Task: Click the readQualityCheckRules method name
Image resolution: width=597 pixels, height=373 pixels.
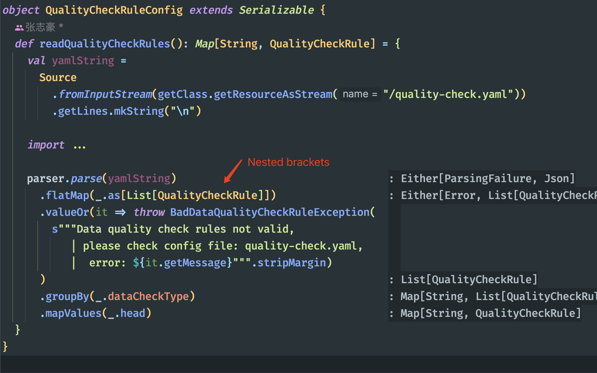Action: point(105,44)
